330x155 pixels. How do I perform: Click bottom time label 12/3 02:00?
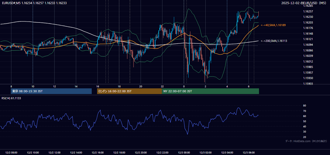[205, 152]
